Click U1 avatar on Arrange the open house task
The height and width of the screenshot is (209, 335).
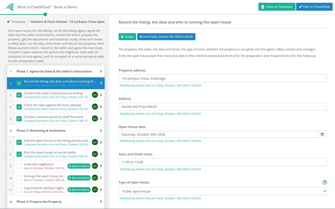pyautogui.click(x=95, y=178)
